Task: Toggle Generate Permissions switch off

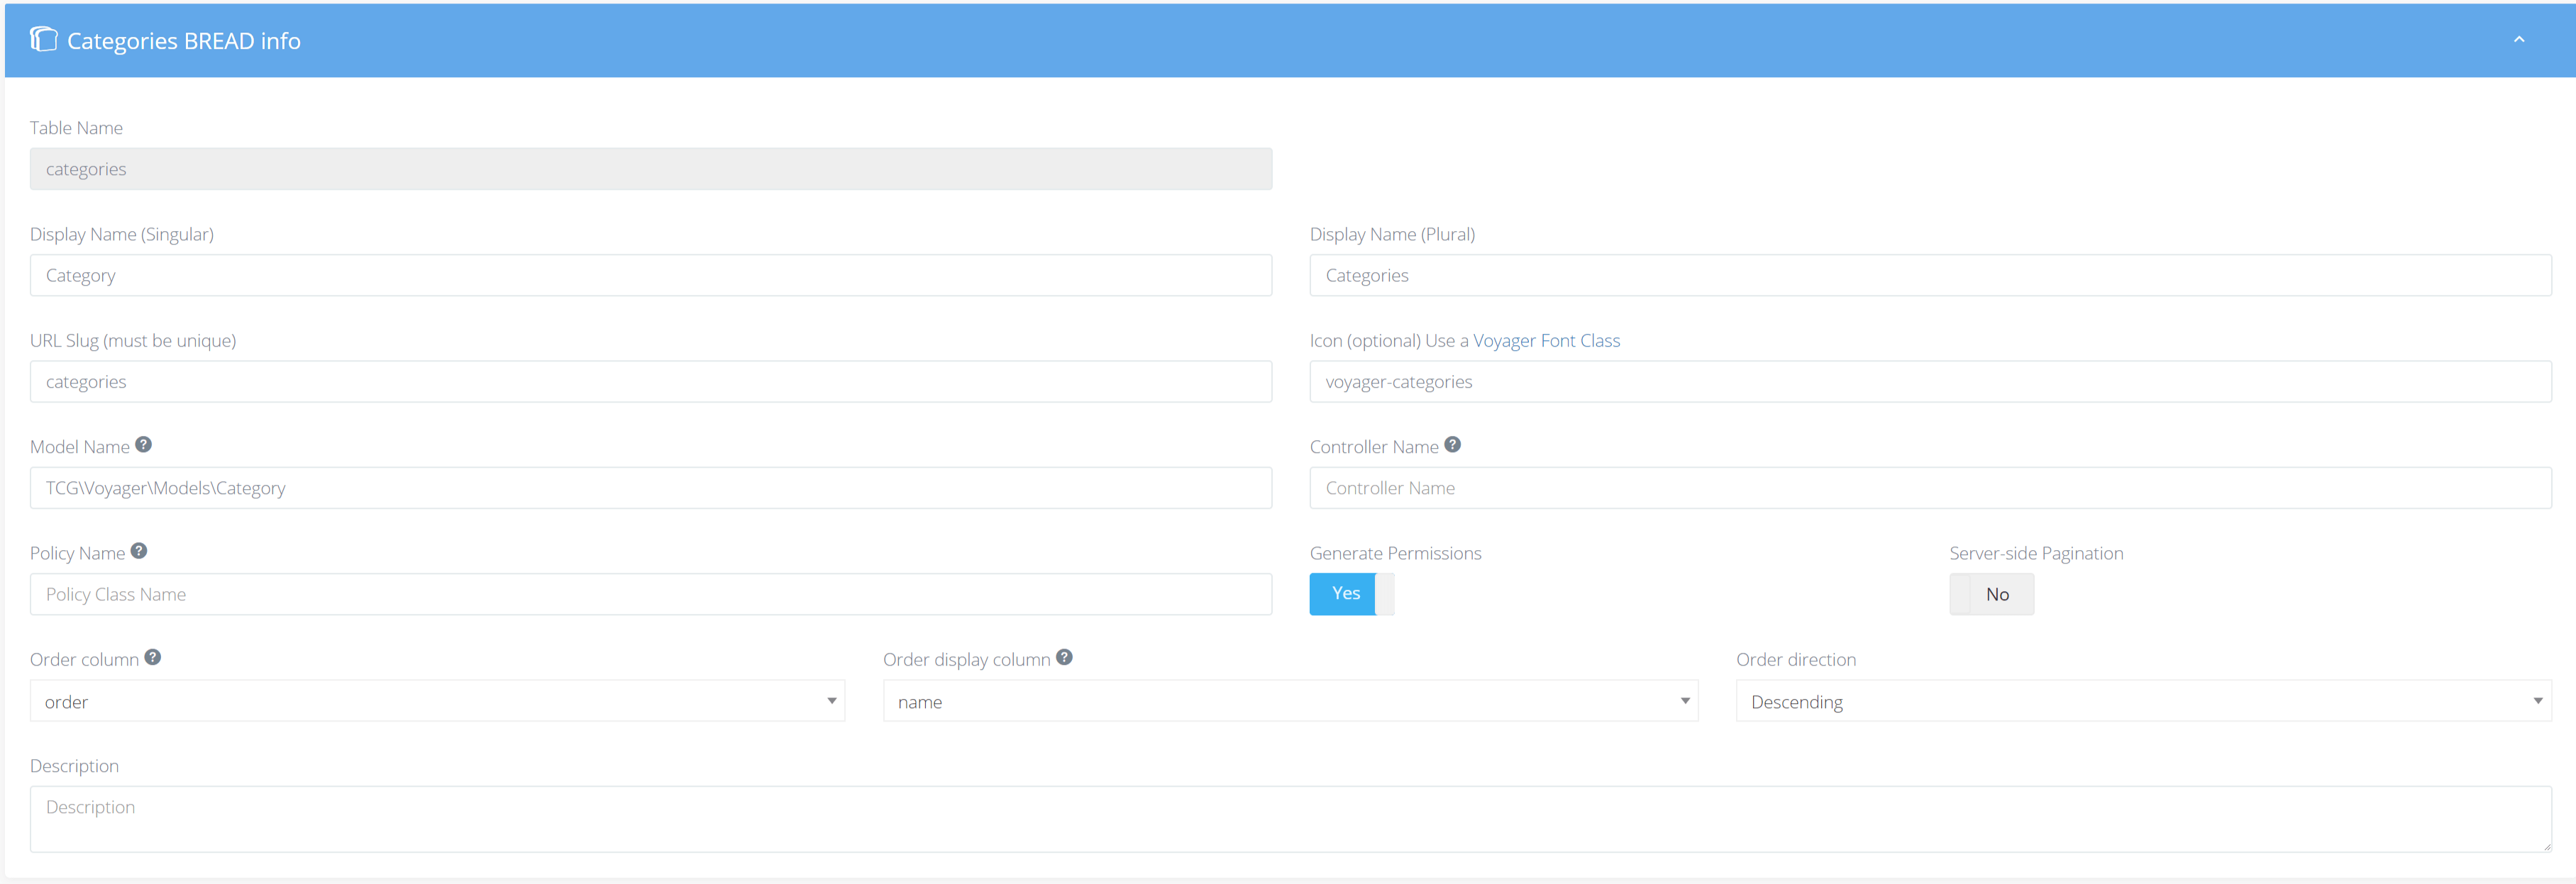Action: tap(1350, 594)
